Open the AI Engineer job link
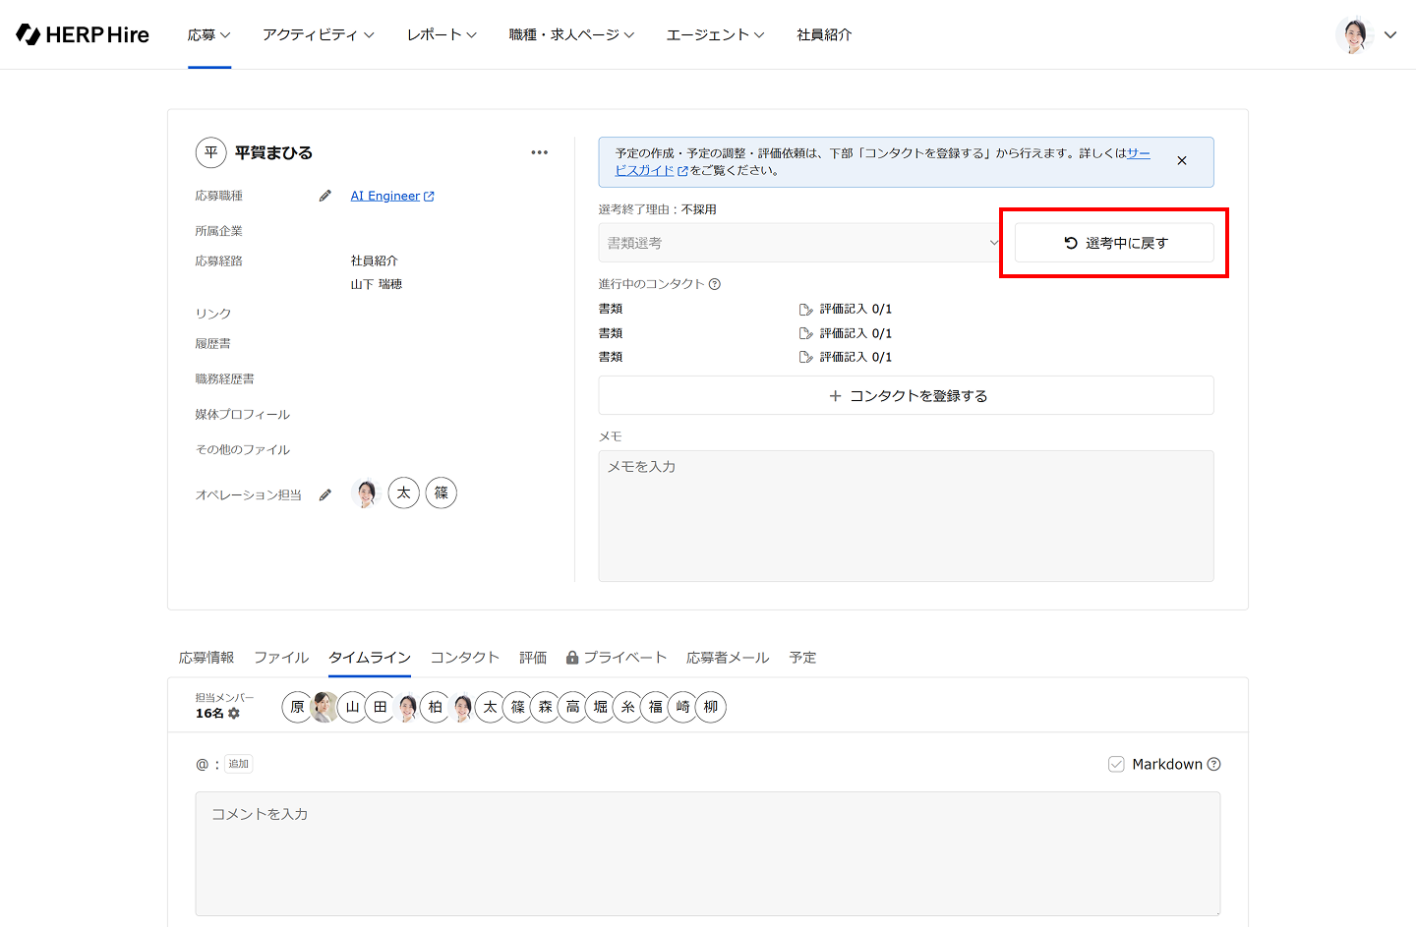Image resolution: width=1416 pixels, height=927 pixels. (385, 196)
